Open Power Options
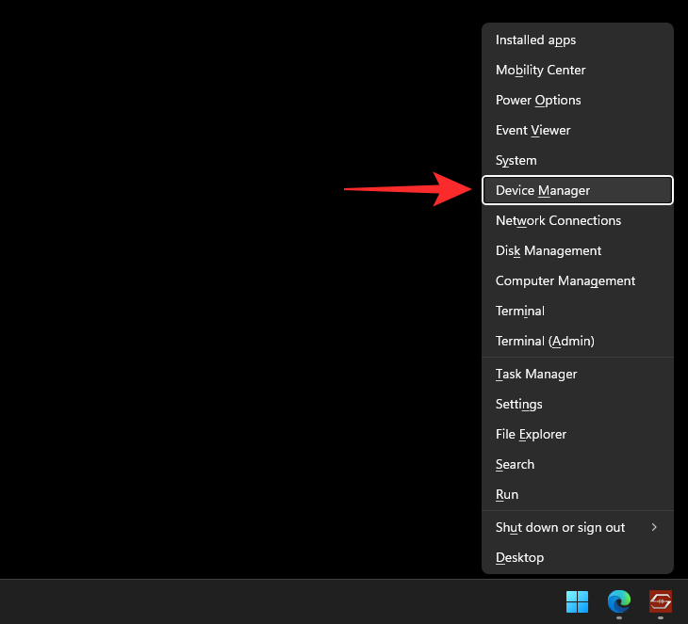Image resolution: width=688 pixels, height=624 pixels. (578, 101)
